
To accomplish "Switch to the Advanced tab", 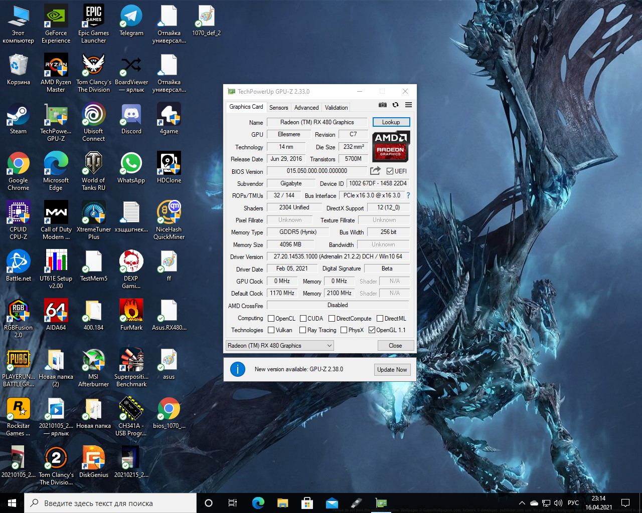I will (x=306, y=108).
